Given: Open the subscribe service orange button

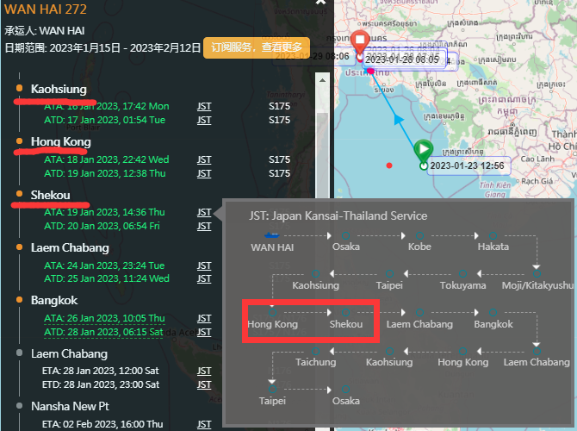Looking at the screenshot, I should click(x=257, y=47).
